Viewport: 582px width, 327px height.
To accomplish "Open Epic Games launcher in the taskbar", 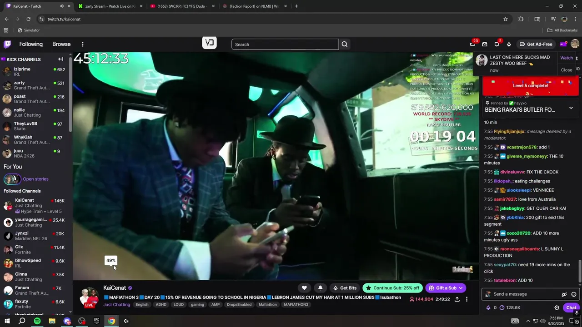I will click(x=96, y=321).
